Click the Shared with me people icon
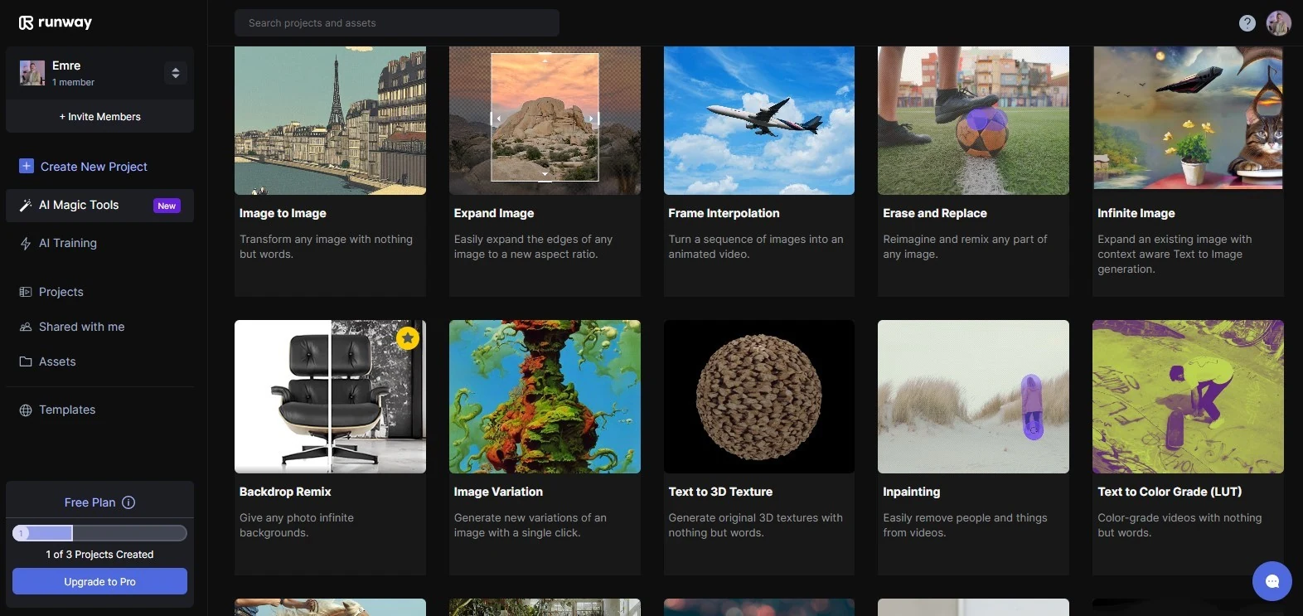The width and height of the screenshot is (1303, 616). click(26, 327)
